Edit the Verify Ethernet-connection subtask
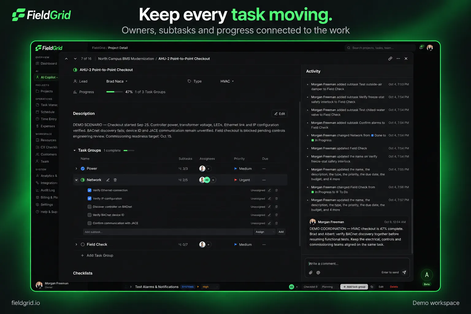The width and height of the screenshot is (471, 314). pyautogui.click(x=269, y=190)
